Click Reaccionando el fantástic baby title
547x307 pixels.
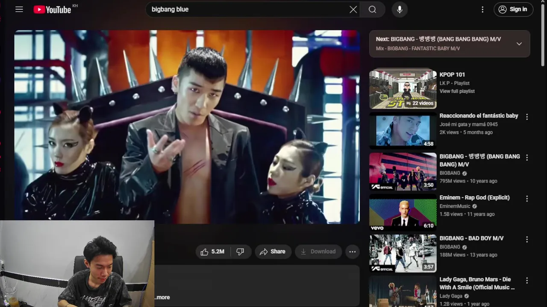coord(479,116)
